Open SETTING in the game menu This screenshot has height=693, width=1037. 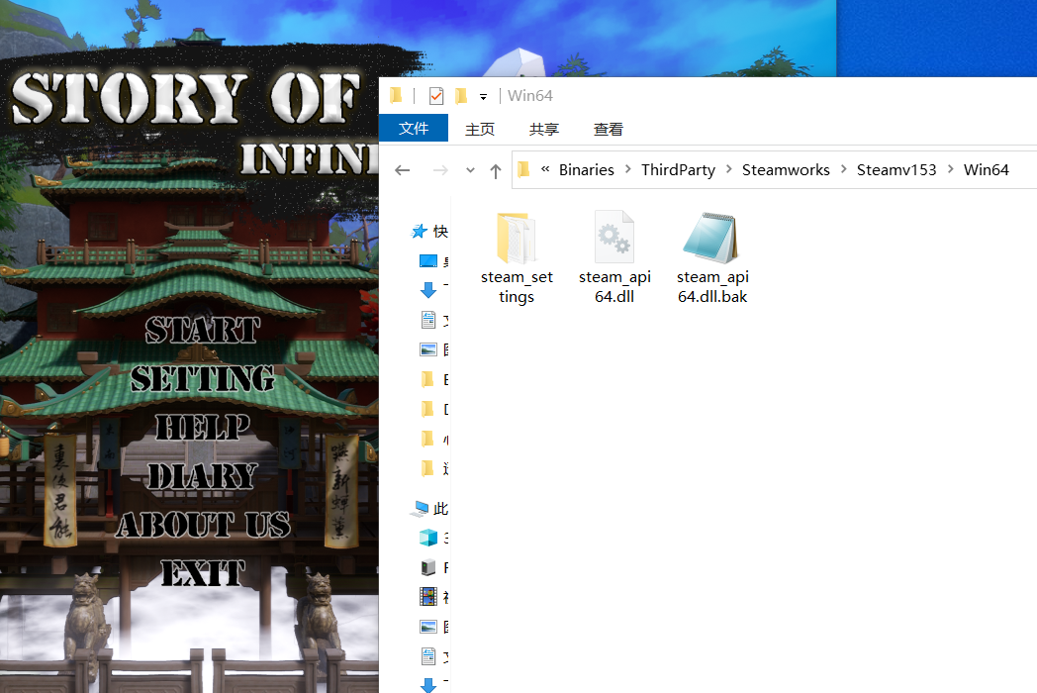pos(203,378)
